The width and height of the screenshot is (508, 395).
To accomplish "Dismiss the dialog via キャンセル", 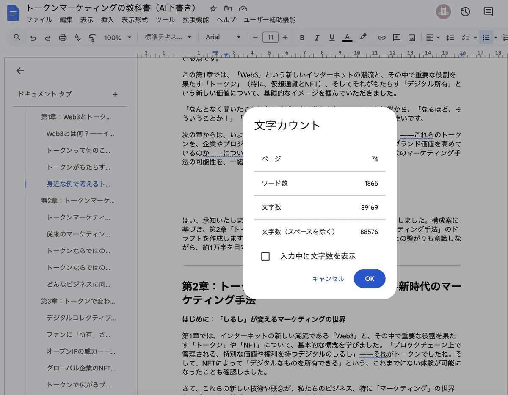I will click(x=328, y=279).
